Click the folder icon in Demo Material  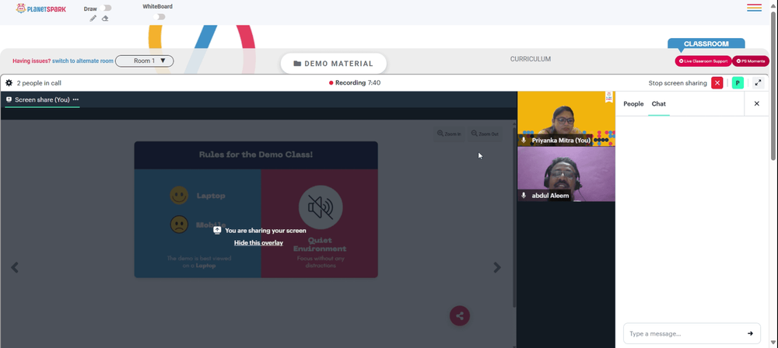297,64
